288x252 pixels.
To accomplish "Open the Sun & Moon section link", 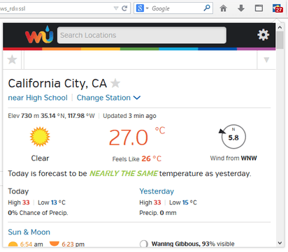I will click(x=29, y=232).
